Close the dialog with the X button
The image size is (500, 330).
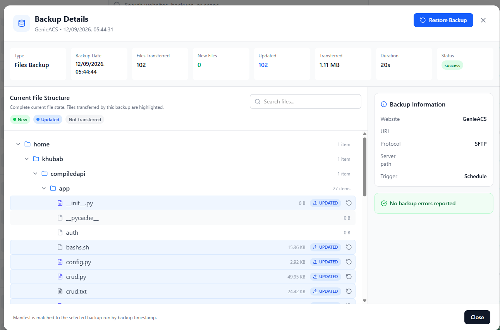click(483, 20)
